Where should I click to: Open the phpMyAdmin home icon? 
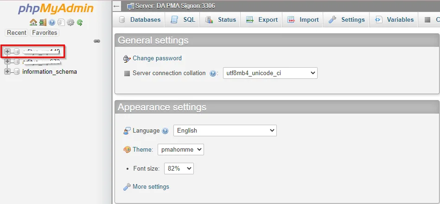[x=33, y=22]
